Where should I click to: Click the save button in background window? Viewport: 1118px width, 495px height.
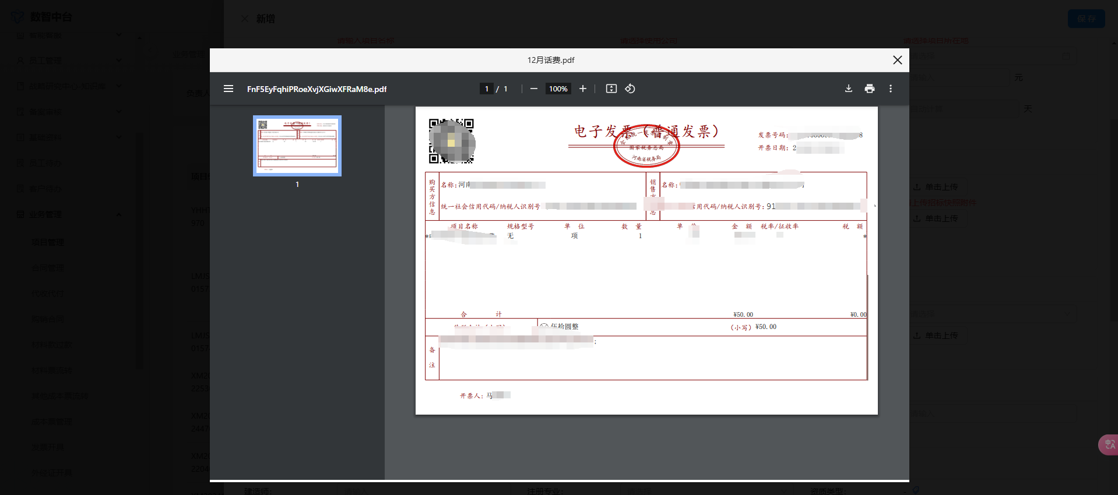[1087, 19]
